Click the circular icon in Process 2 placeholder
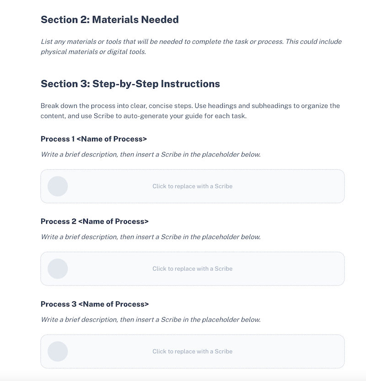 (58, 269)
